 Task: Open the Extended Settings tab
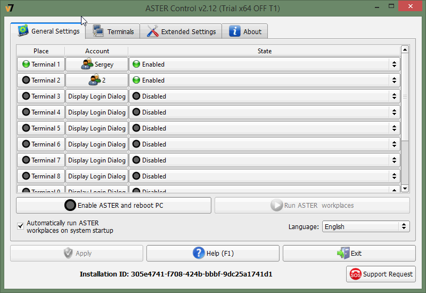[x=181, y=31]
